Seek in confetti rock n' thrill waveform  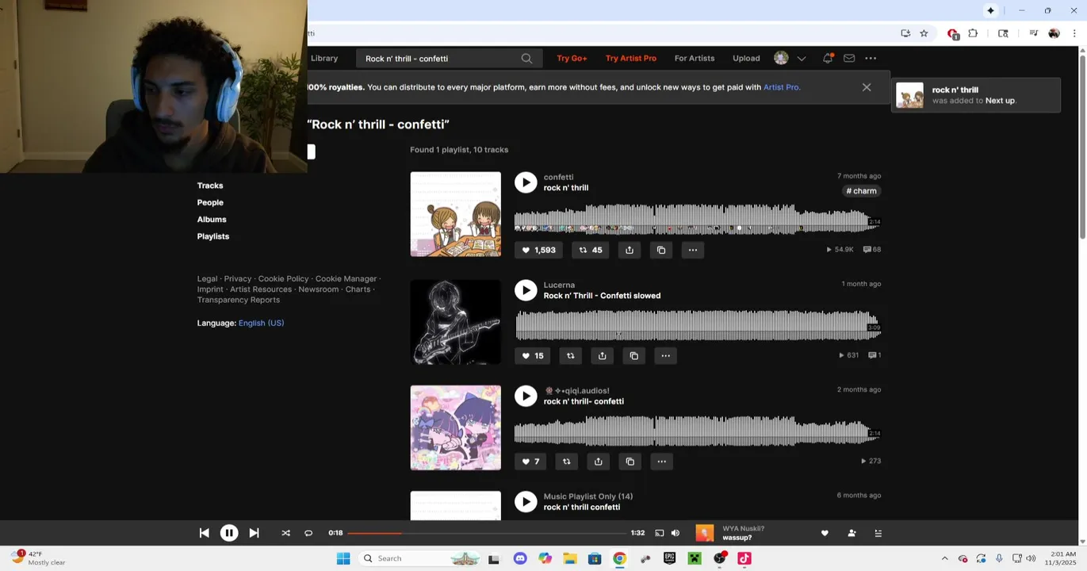pos(697,218)
